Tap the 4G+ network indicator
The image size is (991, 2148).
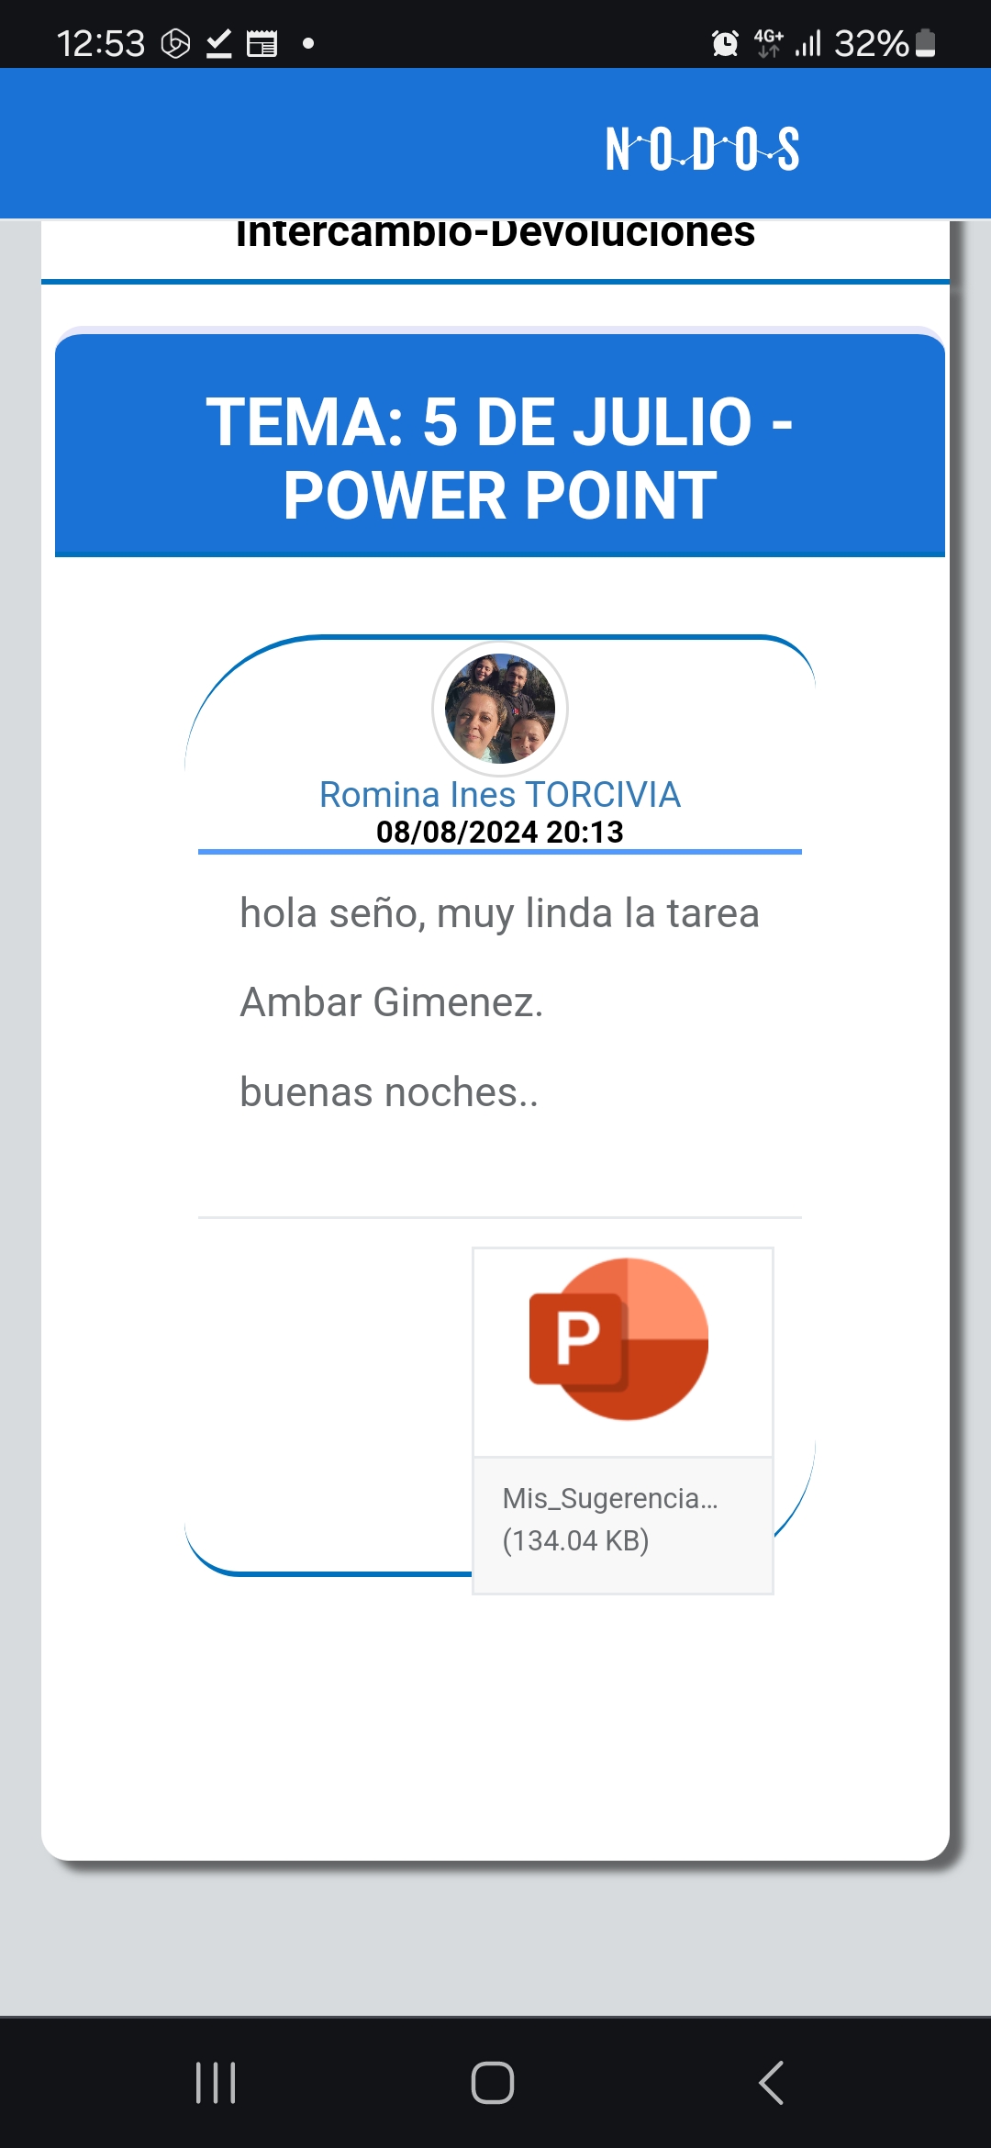pyautogui.click(x=768, y=43)
